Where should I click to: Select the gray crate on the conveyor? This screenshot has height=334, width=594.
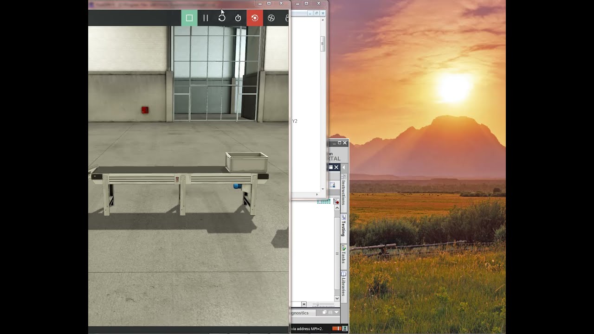point(247,162)
